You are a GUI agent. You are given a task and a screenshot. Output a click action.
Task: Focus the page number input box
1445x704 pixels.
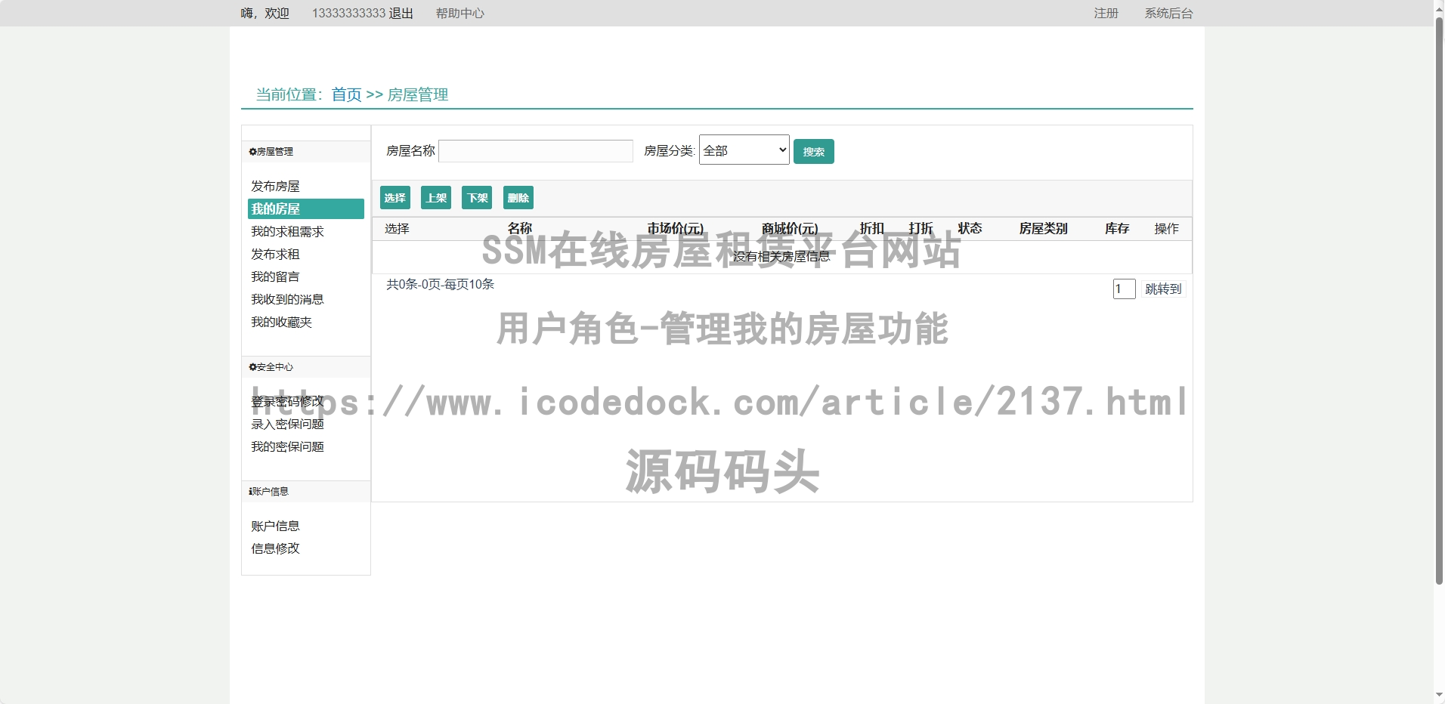(x=1124, y=289)
